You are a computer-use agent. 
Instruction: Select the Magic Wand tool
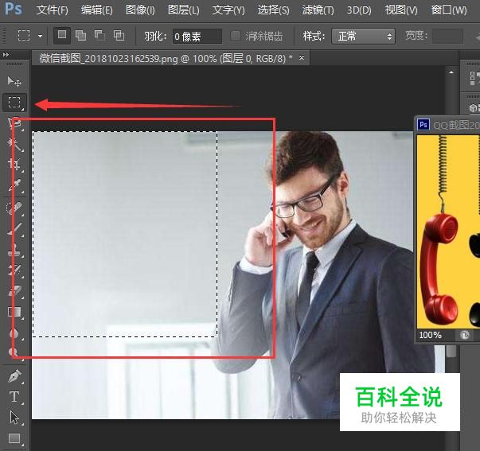[x=14, y=144]
